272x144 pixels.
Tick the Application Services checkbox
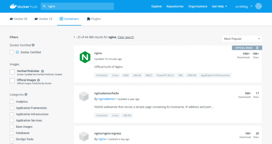point(12,120)
